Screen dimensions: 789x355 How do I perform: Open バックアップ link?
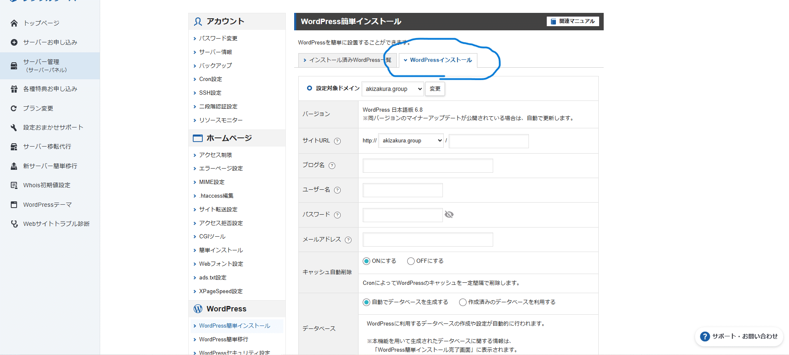coord(216,66)
